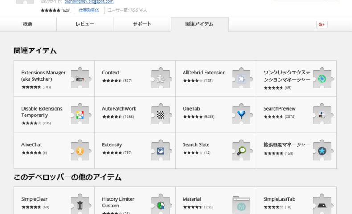Image resolution: width=352 pixels, height=214 pixels.
Task: Open the Search Slate title
Action: (196, 144)
